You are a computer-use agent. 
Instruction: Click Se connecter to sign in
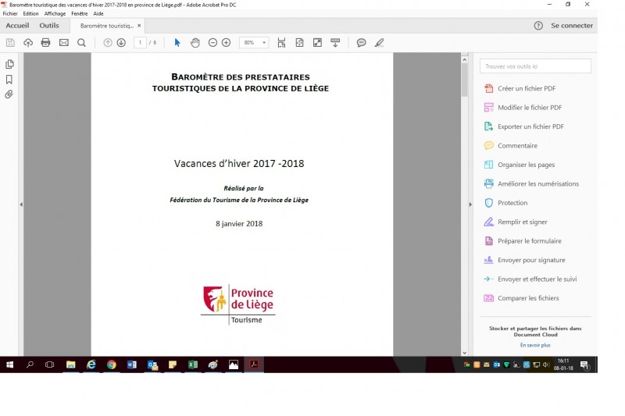pyautogui.click(x=572, y=26)
